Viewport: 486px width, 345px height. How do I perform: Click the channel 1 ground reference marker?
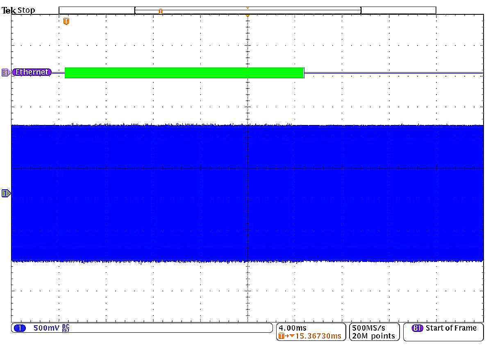[x=6, y=193]
